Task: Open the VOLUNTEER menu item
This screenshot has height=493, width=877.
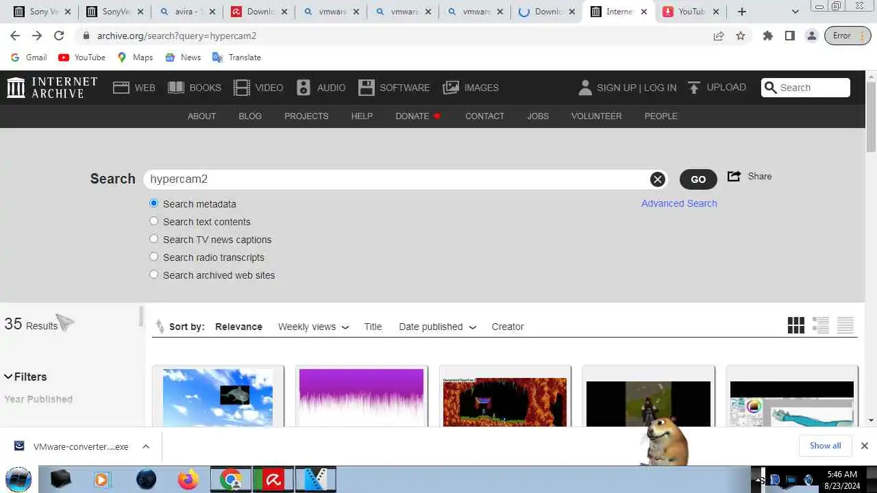Action: [x=596, y=116]
